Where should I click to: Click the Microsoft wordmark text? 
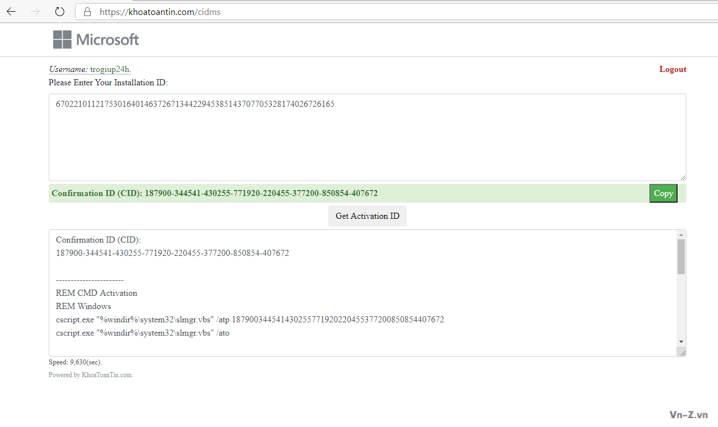pos(107,39)
